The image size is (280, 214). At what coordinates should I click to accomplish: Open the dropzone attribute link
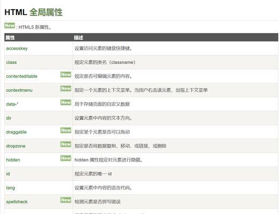tap(16, 146)
